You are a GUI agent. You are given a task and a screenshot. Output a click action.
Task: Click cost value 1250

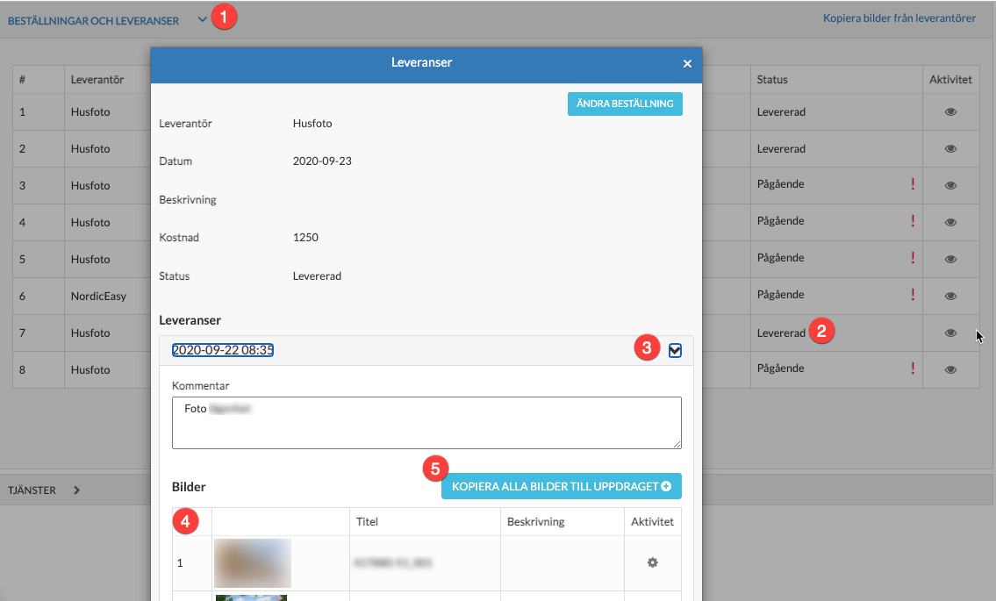305,238
